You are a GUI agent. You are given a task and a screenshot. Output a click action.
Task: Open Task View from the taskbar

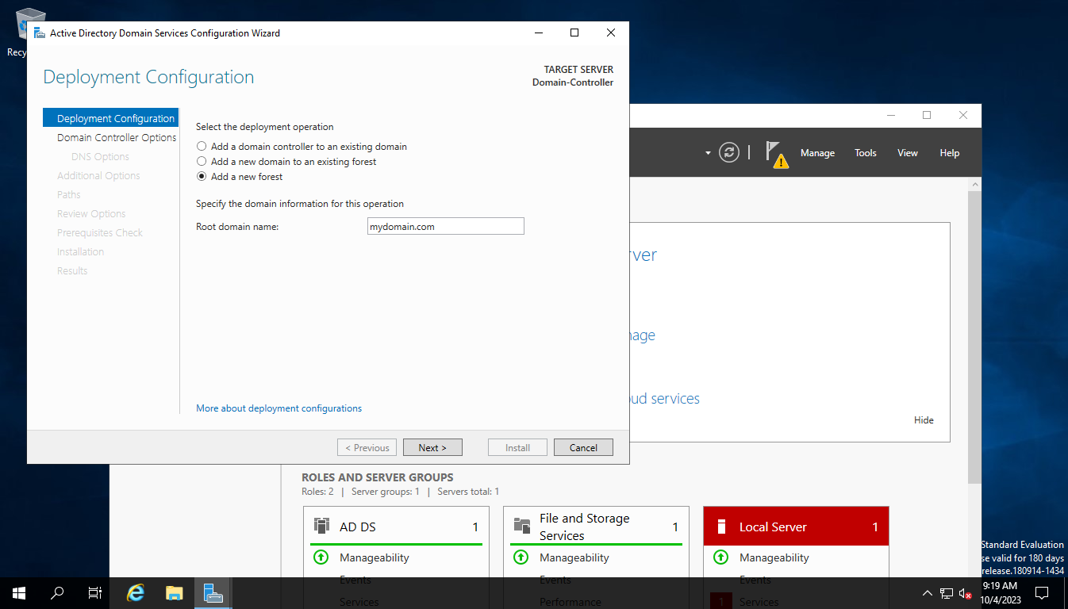[94, 592]
